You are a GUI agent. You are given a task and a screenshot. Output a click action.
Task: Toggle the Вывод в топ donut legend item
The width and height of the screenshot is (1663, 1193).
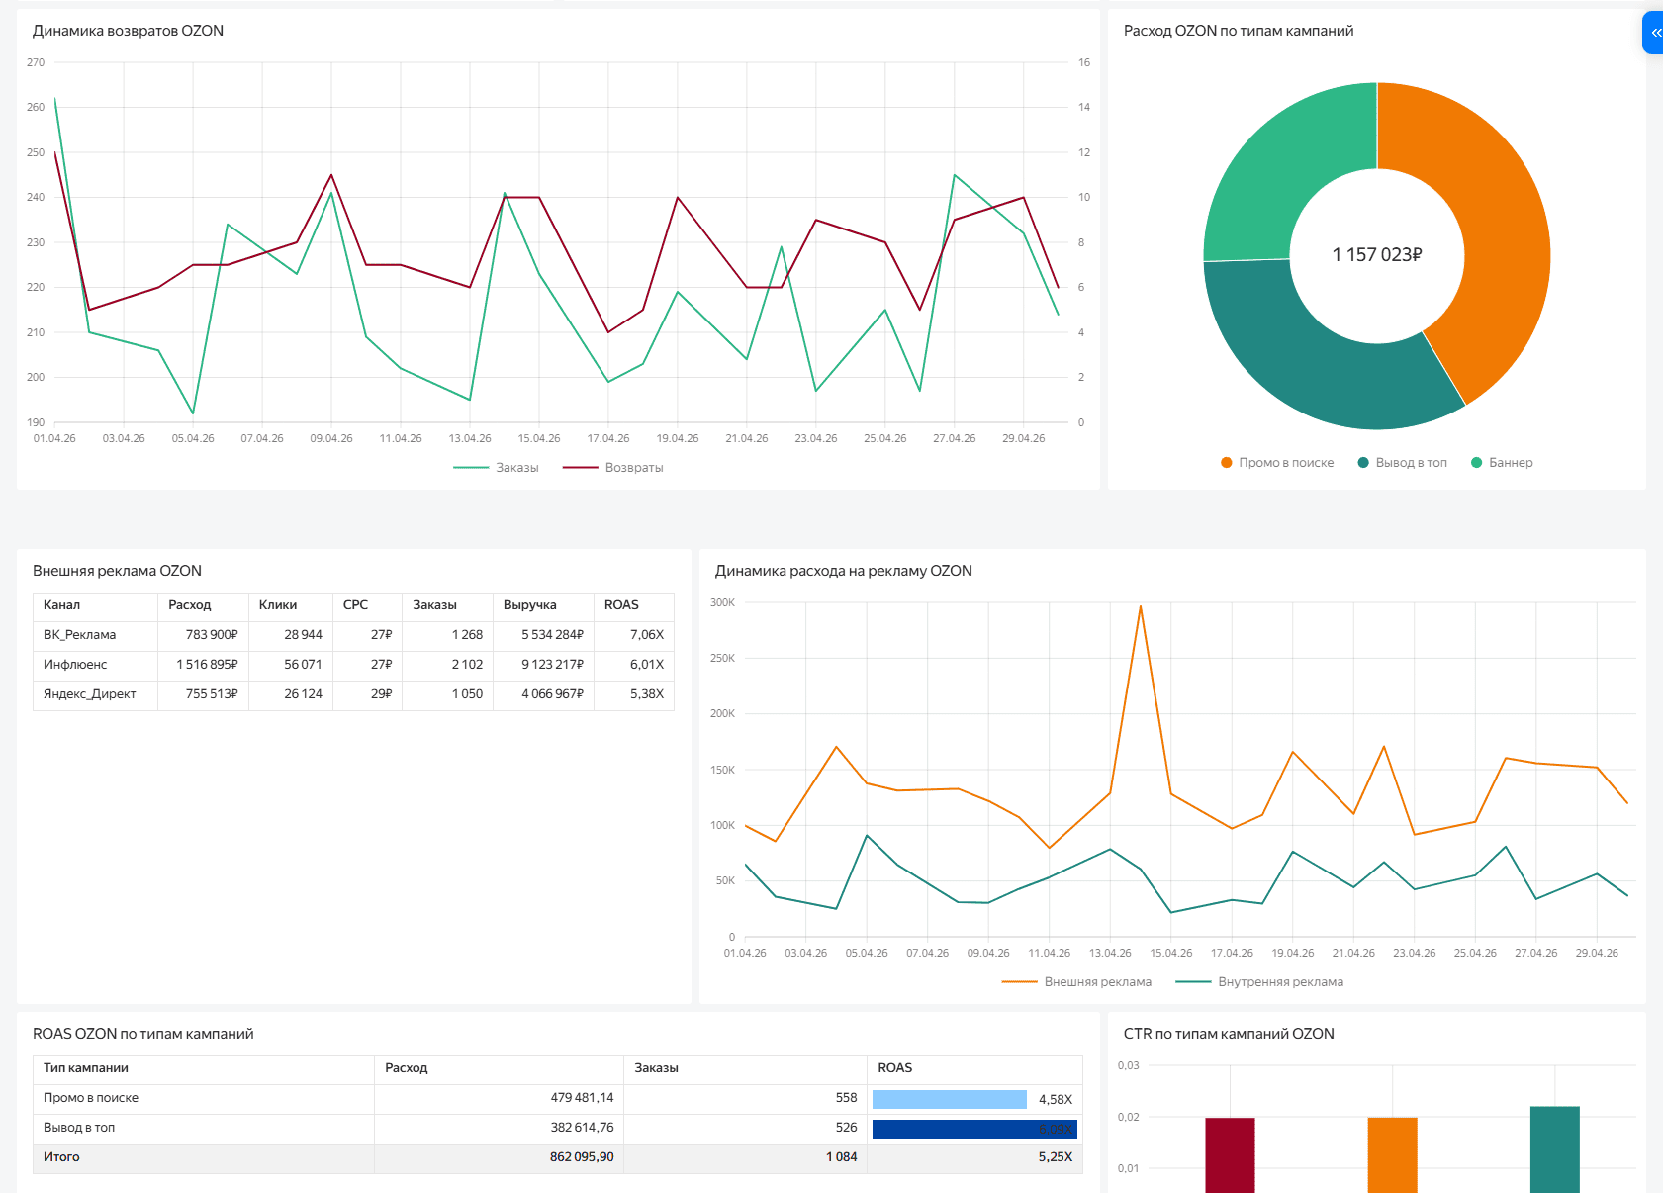[1402, 463]
